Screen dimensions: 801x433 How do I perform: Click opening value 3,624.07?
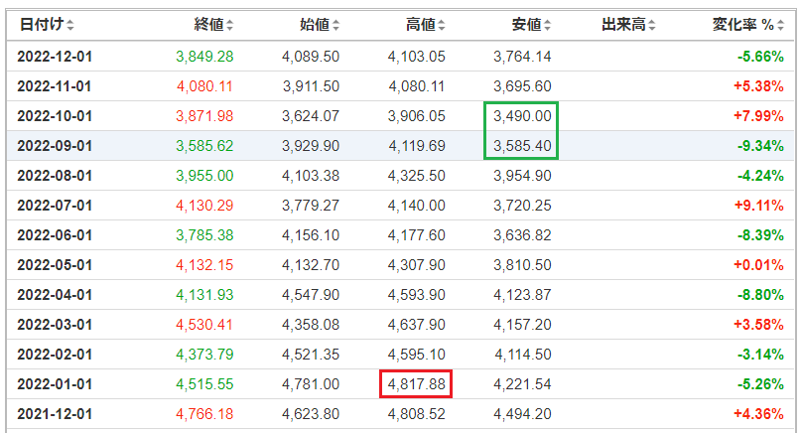(x=311, y=116)
